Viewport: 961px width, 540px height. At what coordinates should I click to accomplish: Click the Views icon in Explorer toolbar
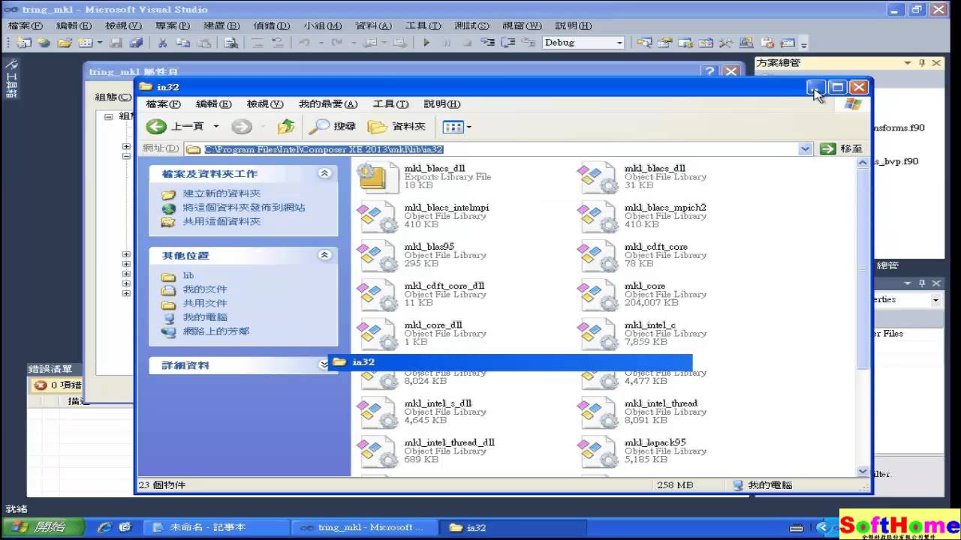pos(453,127)
